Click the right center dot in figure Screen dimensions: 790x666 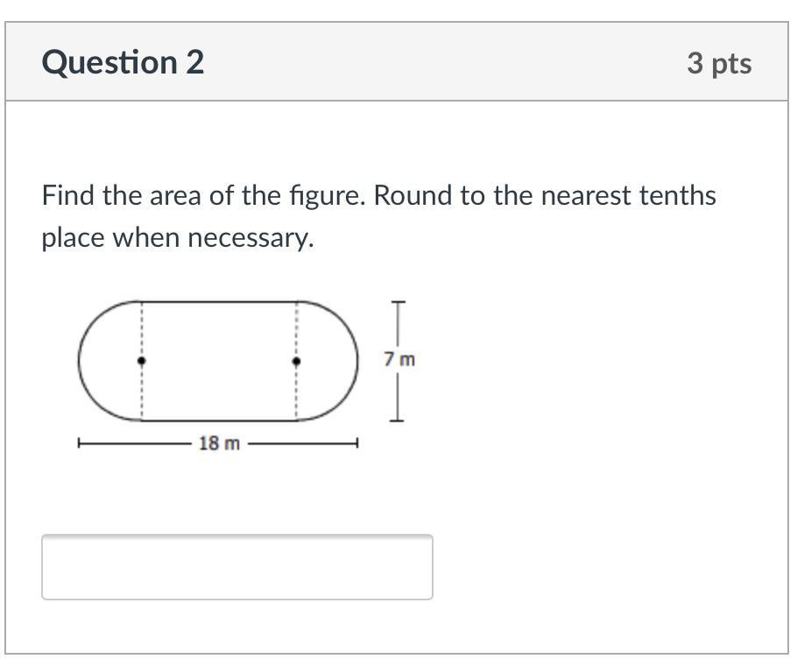pos(296,361)
